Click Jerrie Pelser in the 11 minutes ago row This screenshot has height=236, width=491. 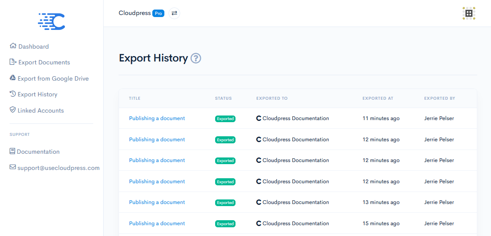click(x=439, y=118)
